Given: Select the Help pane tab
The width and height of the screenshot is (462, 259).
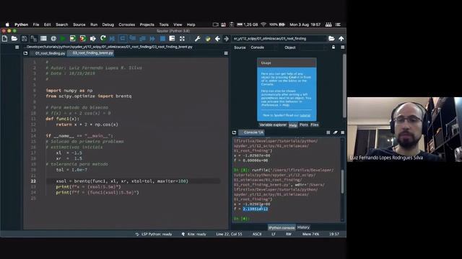Looking at the screenshot, I should [x=293, y=125].
